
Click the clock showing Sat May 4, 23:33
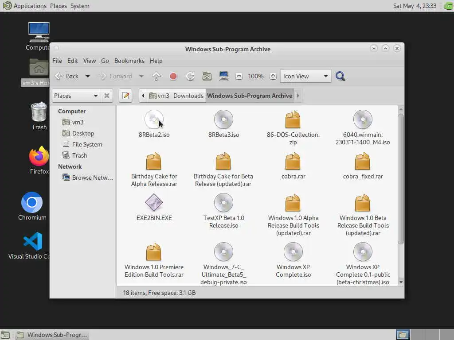click(415, 6)
